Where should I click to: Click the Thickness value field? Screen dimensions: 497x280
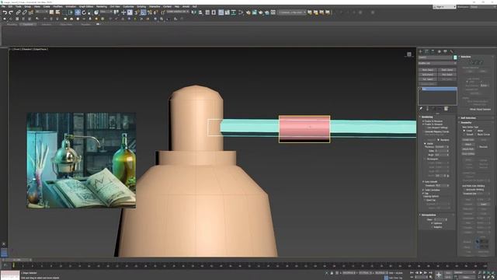click(x=440, y=147)
